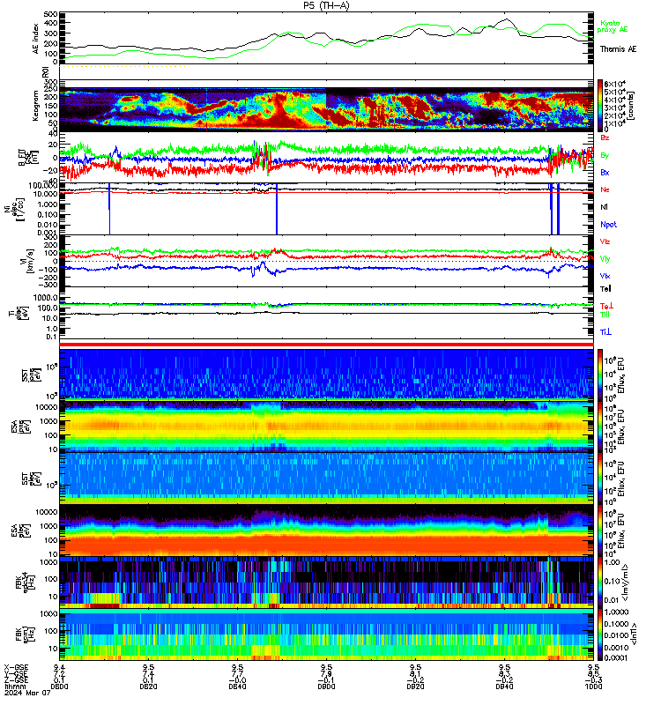Select the red Ne legend label
This screenshot has height=705, width=661.
pyautogui.click(x=605, y=189)
